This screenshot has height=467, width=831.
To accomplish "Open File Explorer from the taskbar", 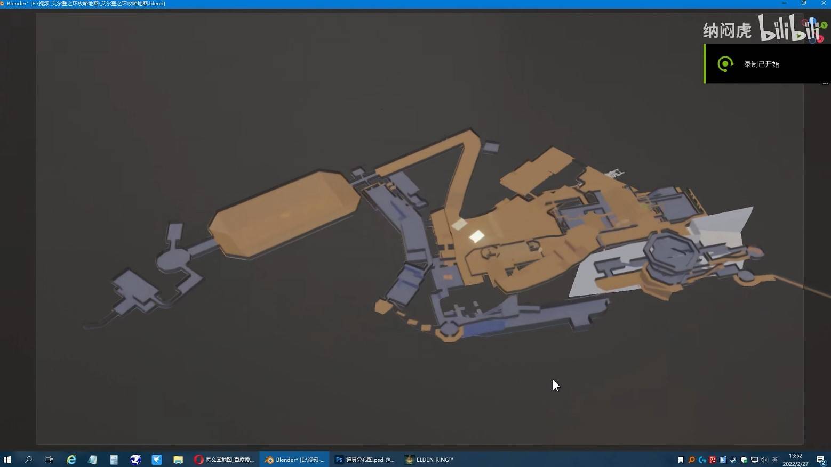I will [x=178, y=460].
